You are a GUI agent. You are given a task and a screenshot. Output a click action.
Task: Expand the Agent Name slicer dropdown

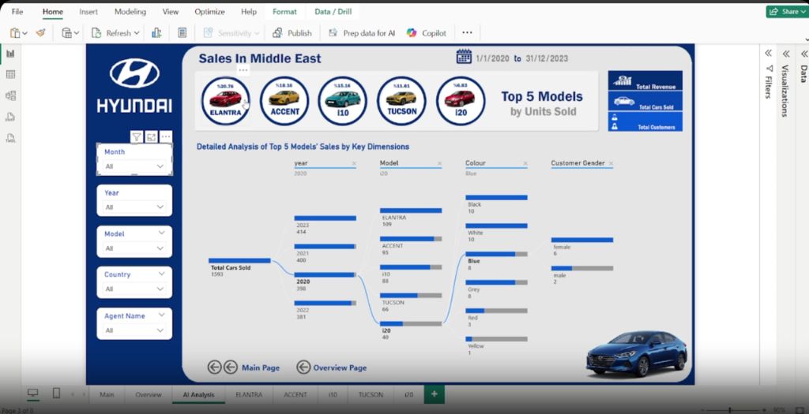(x=160, y=330)
